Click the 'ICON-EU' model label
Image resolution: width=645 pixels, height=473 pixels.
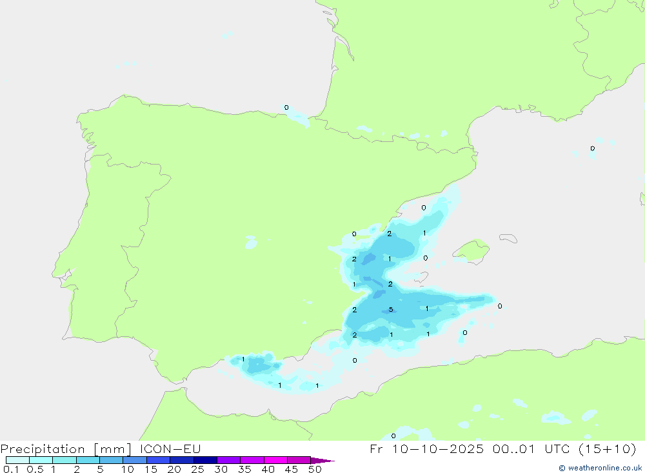click(170, 448)
